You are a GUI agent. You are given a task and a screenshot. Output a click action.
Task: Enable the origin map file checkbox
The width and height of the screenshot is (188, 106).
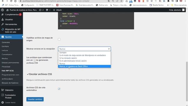(x=59, y=39)
